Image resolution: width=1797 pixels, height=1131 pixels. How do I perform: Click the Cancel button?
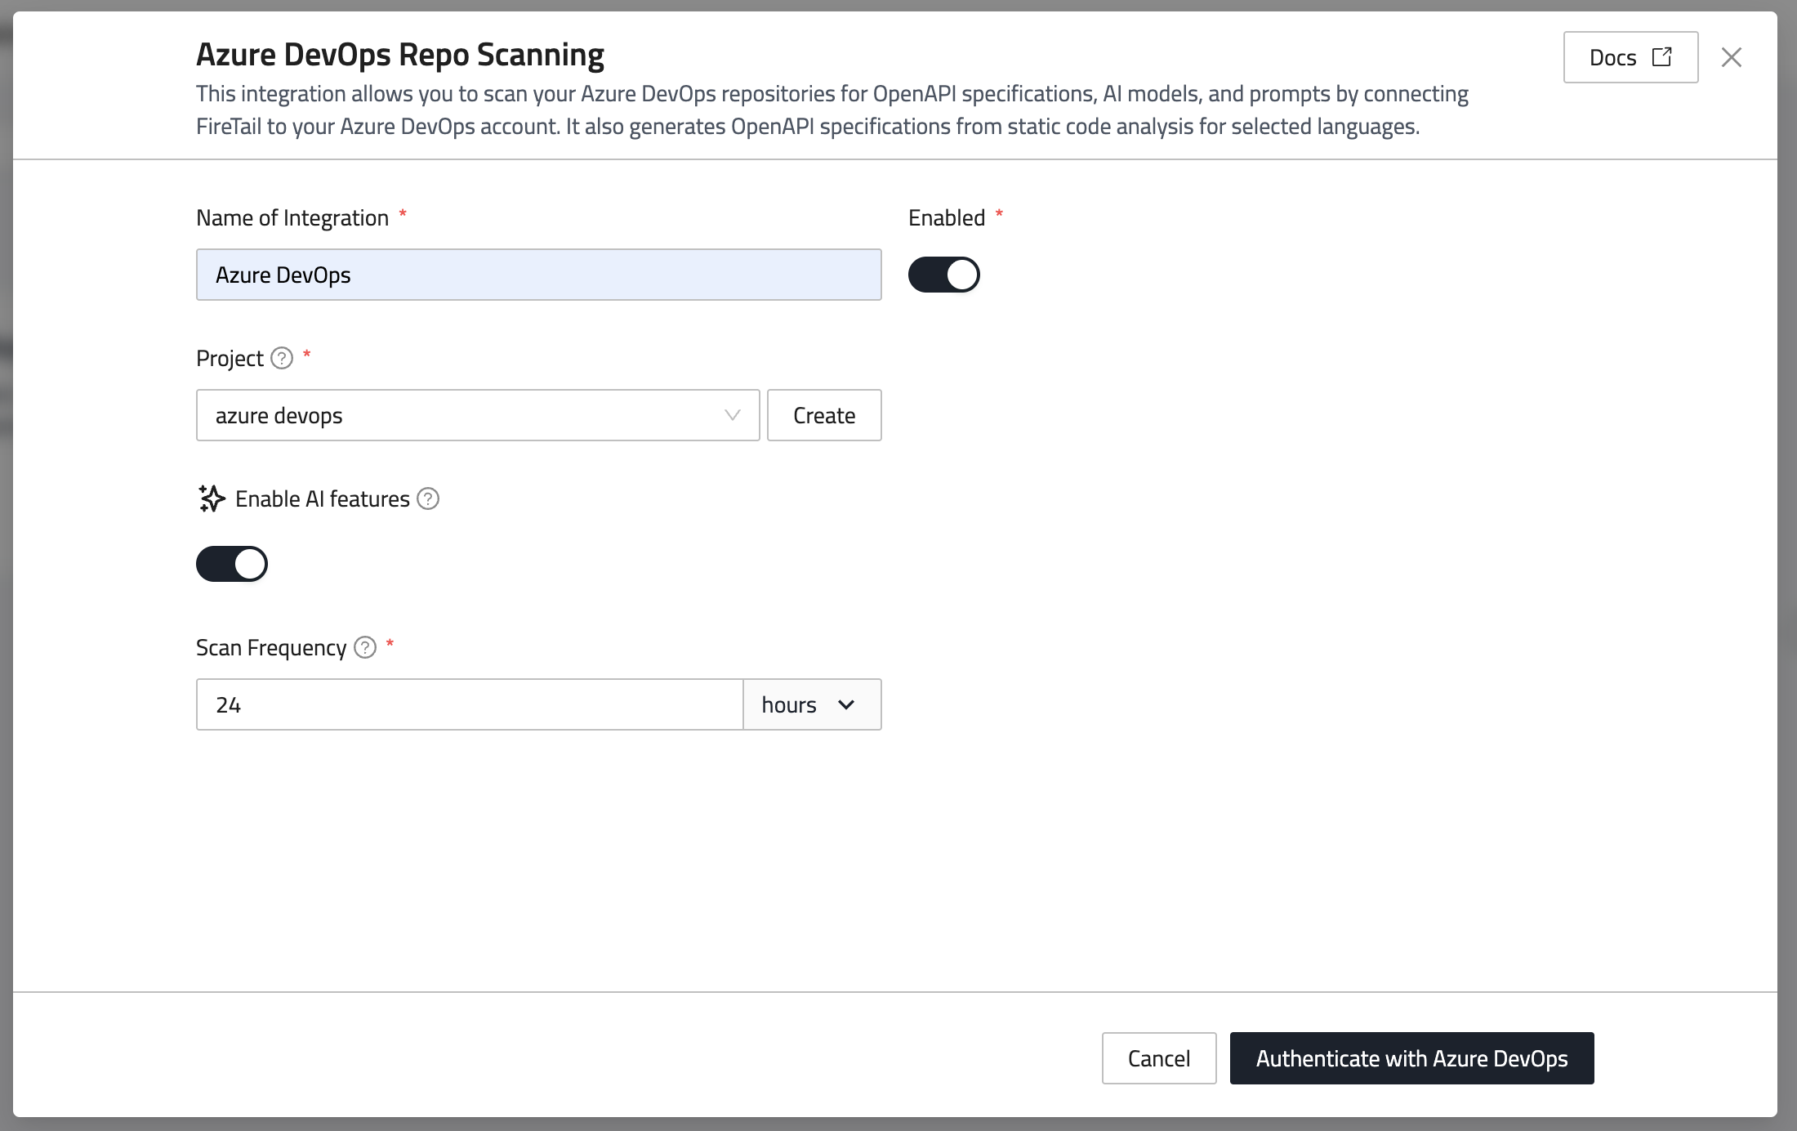click(1158, 1058)
